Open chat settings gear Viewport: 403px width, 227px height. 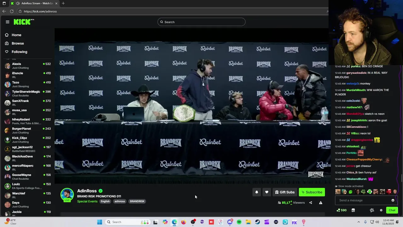(x=381, y=210)
